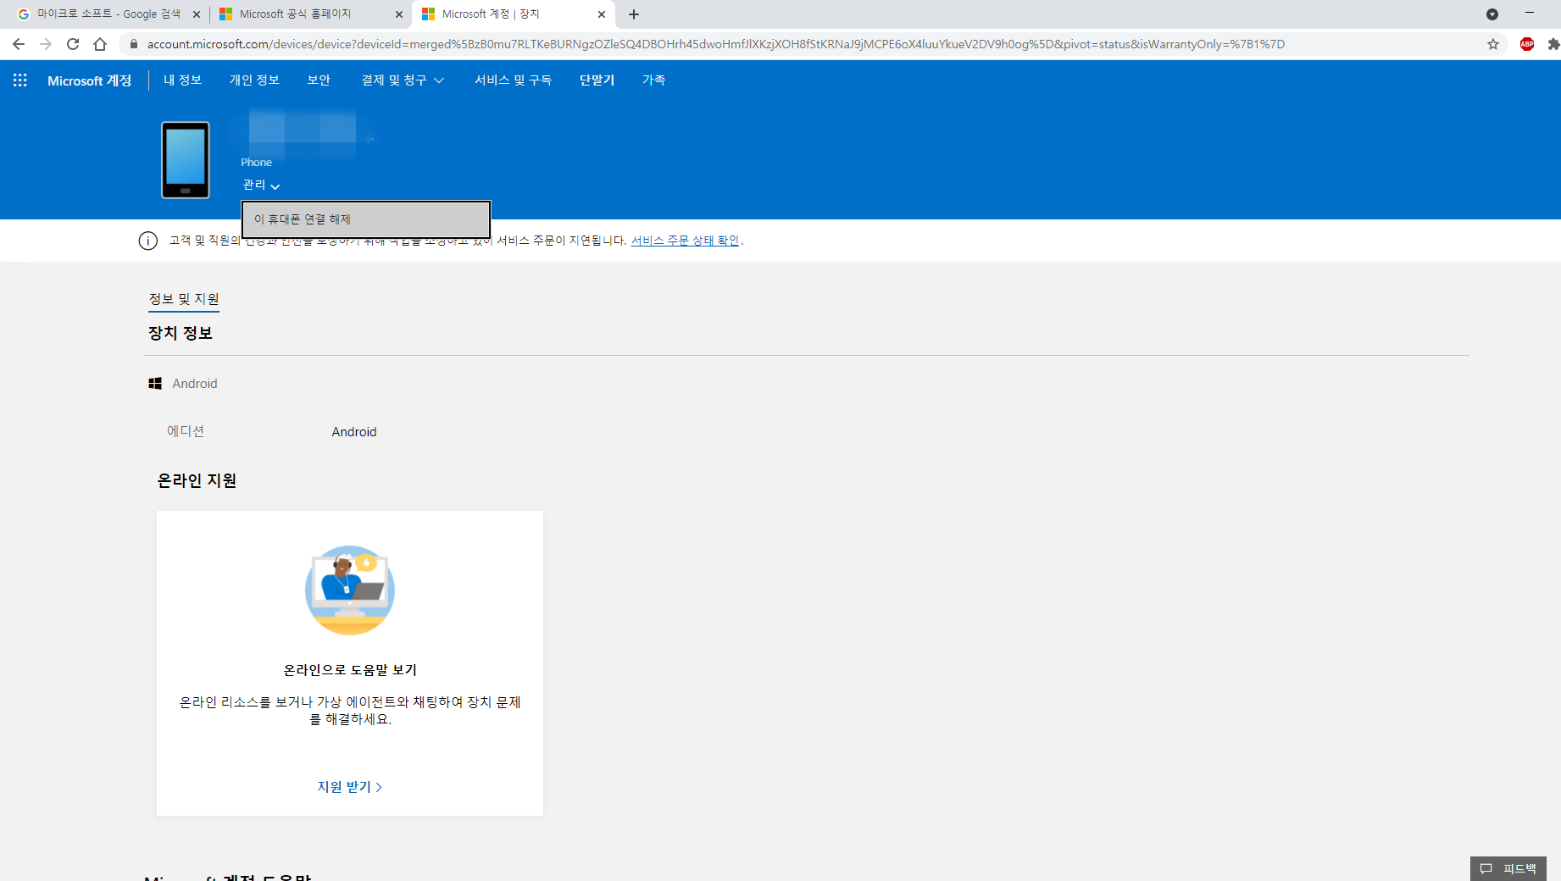The image size is (1561, 881).
Task: Close the Microsoft 공식 홈페이지 tab
Action: [x=399, y=14]
